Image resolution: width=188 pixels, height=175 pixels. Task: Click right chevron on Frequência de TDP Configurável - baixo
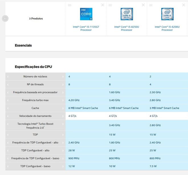(63, 158)
